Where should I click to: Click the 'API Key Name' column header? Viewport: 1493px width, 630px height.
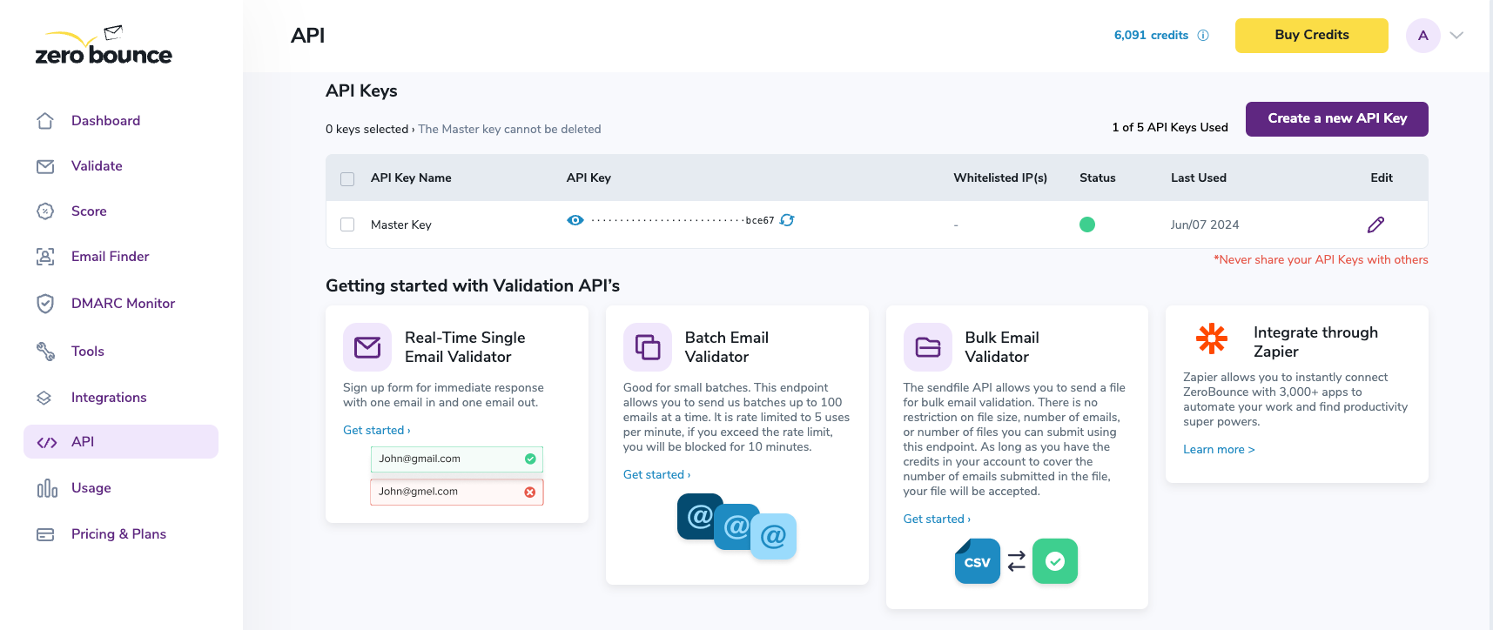click(x=411, y=178)
